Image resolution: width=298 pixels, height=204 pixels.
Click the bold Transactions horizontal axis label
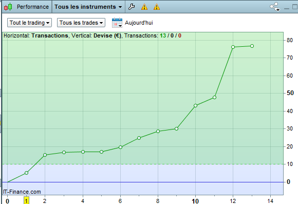point(50,35)
